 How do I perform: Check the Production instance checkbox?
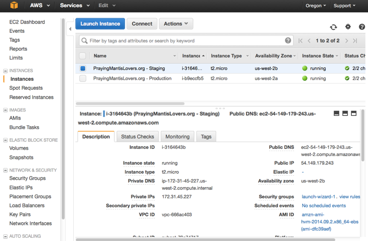pos(83,79)
